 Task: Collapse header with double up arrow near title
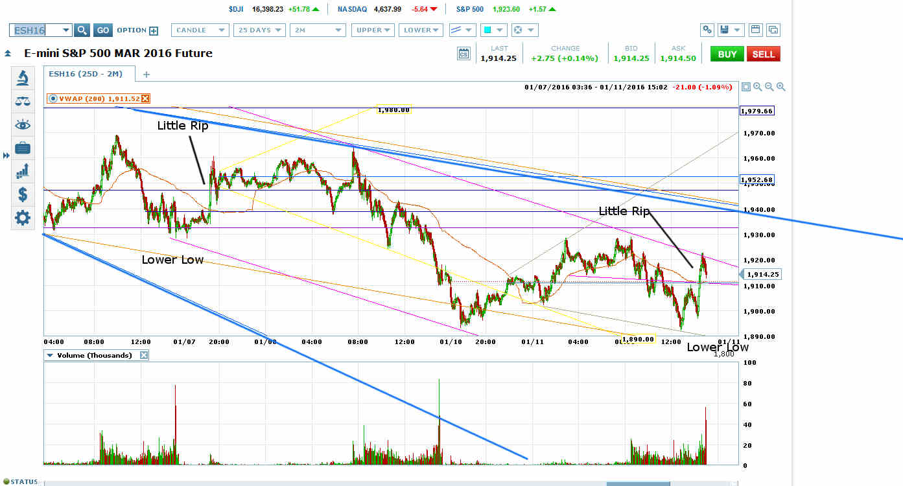pyautogui.click(x=7, y=54)
